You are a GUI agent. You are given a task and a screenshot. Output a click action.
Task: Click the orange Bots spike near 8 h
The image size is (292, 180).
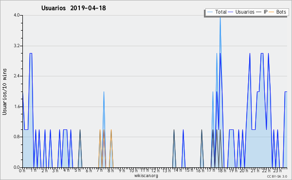coord(111,130)
